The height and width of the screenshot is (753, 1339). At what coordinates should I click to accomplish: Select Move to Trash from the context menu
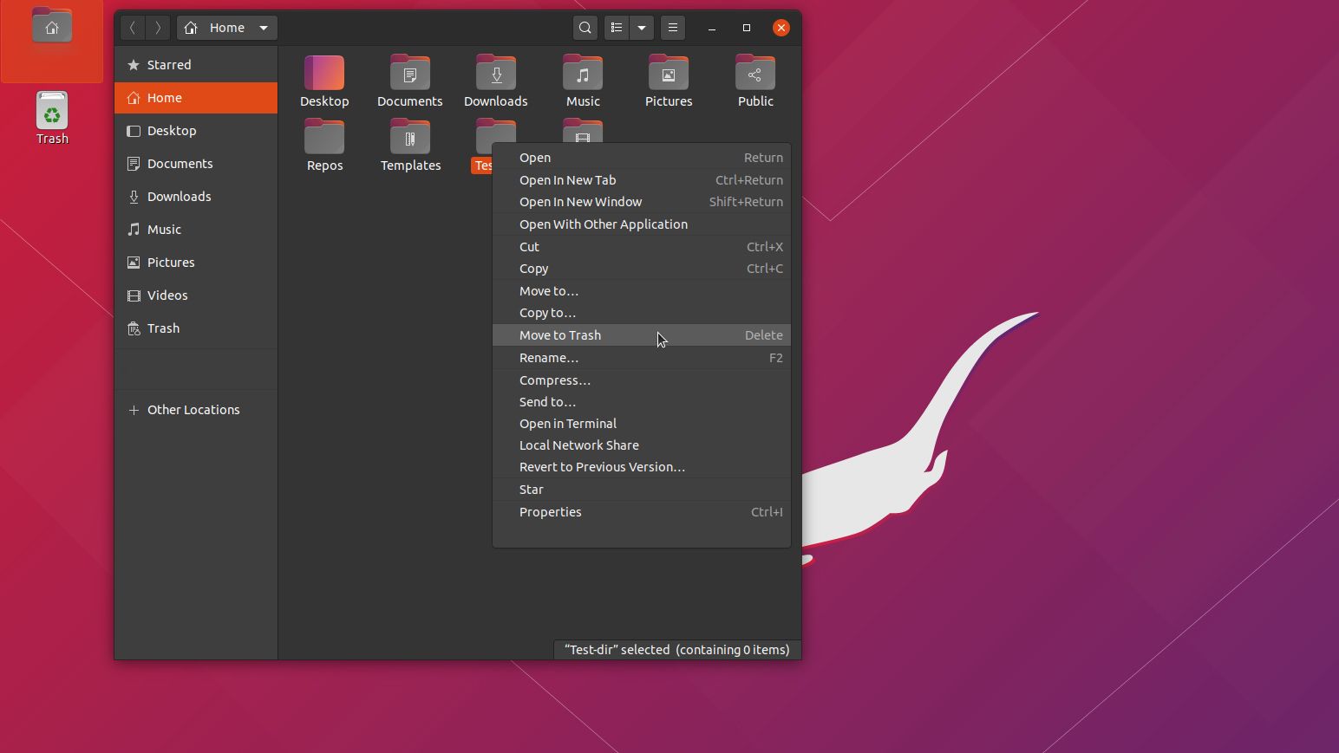[559, 335]
